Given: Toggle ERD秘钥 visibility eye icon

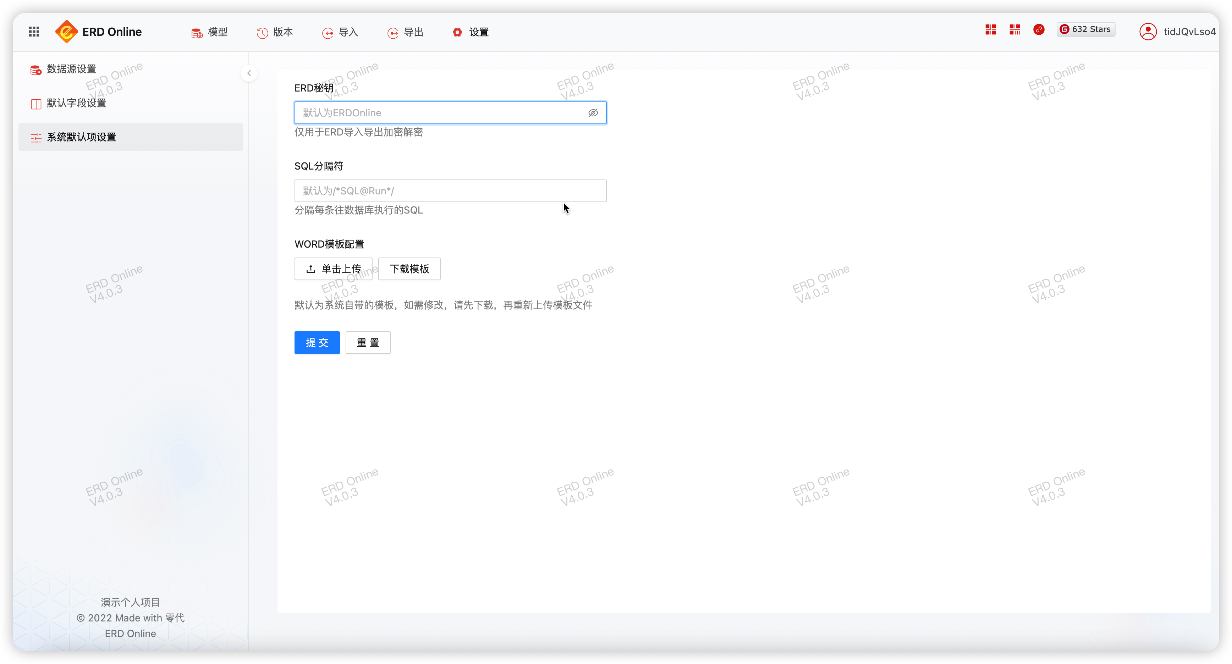Looking at the screenshot, I should 593,113.
